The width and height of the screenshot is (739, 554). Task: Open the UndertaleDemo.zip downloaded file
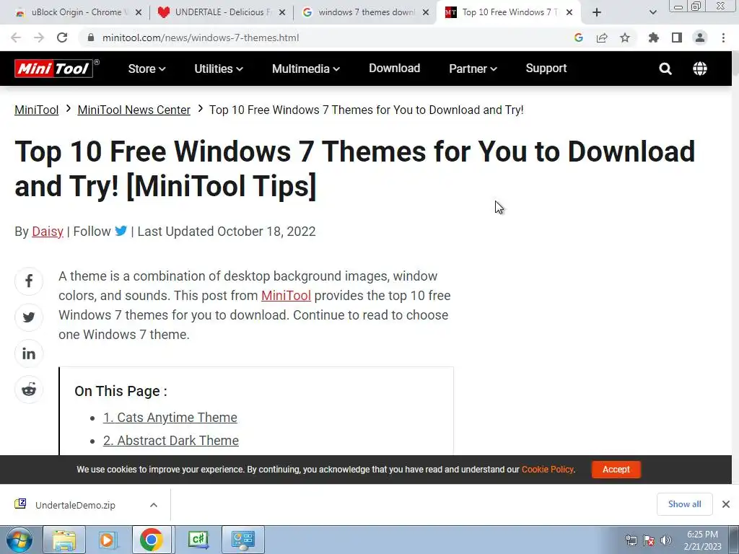click(75, 505)
